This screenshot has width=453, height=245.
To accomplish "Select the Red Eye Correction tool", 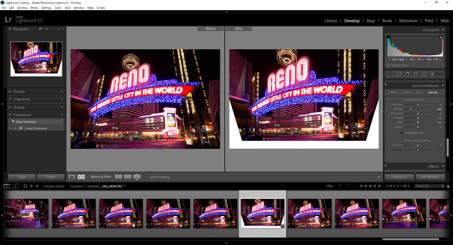I will click(407, 74).
